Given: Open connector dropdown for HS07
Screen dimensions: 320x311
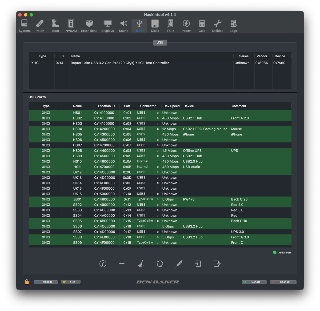Looking at the screenshot, I should click(x=148, y=145).
